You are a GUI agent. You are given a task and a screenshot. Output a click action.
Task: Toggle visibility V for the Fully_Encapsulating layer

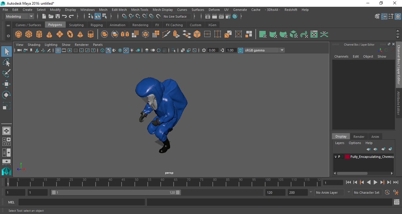335,157
